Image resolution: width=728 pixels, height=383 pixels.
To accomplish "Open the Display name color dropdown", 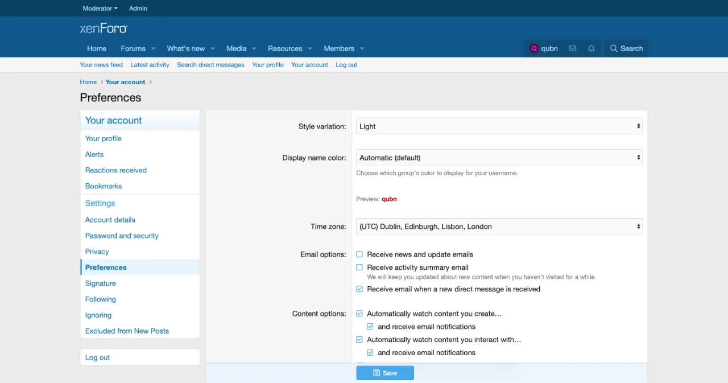I will click(499, 158).
